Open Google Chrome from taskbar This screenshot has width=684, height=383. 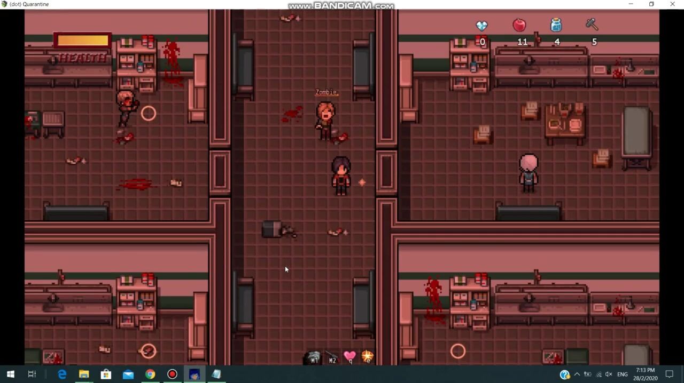(150, 374)
